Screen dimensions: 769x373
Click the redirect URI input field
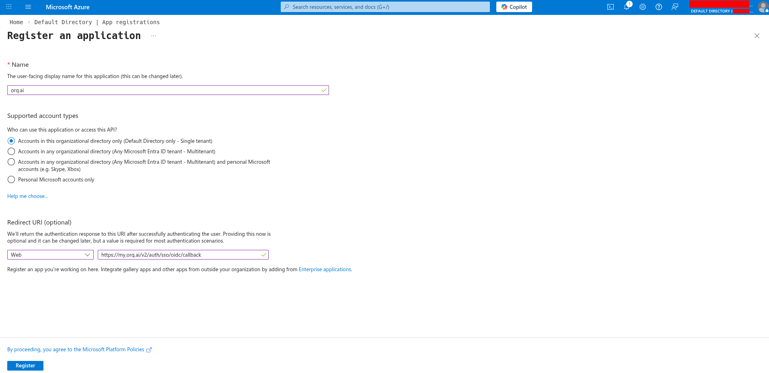coord(183,255)
